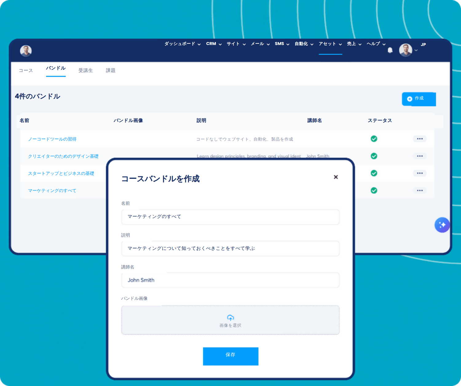Close the コースバンドルを作成 dialog
461x386 pixels.
tap(336, 177)
